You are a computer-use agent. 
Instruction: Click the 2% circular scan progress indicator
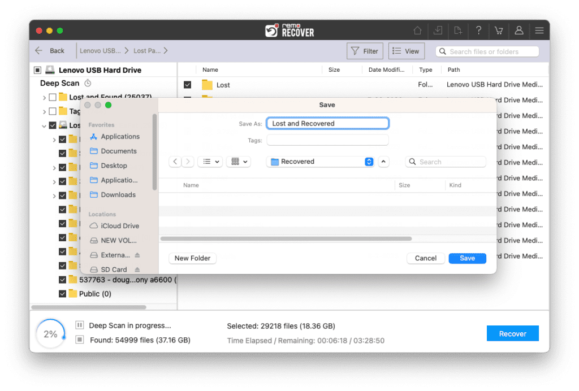[50, 334]
